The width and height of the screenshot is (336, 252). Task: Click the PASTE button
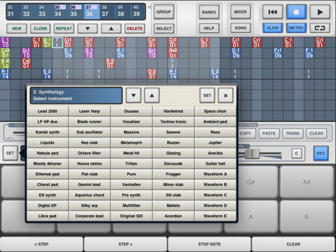click(x=269, y=134)
